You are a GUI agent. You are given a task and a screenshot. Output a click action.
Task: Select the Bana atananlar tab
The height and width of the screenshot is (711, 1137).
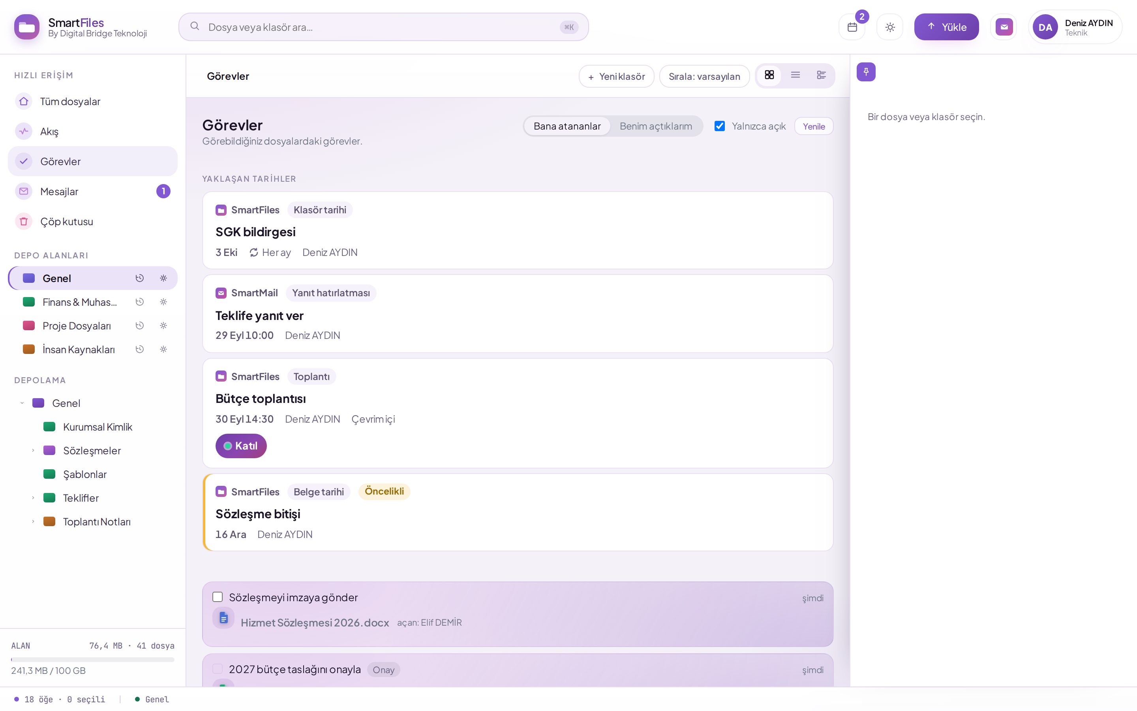(x=567, y=126)
